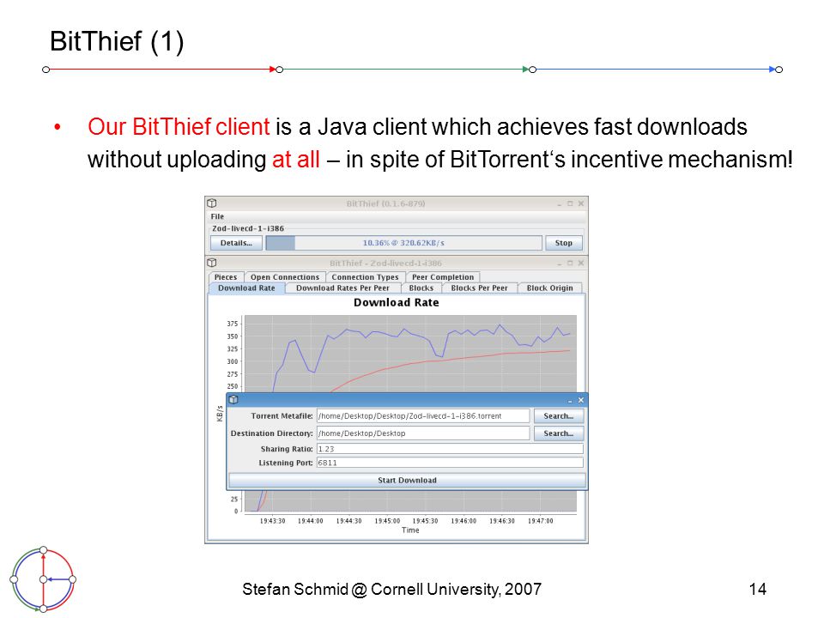Click Search... next to Torrent Metafile

pos(559,415)
